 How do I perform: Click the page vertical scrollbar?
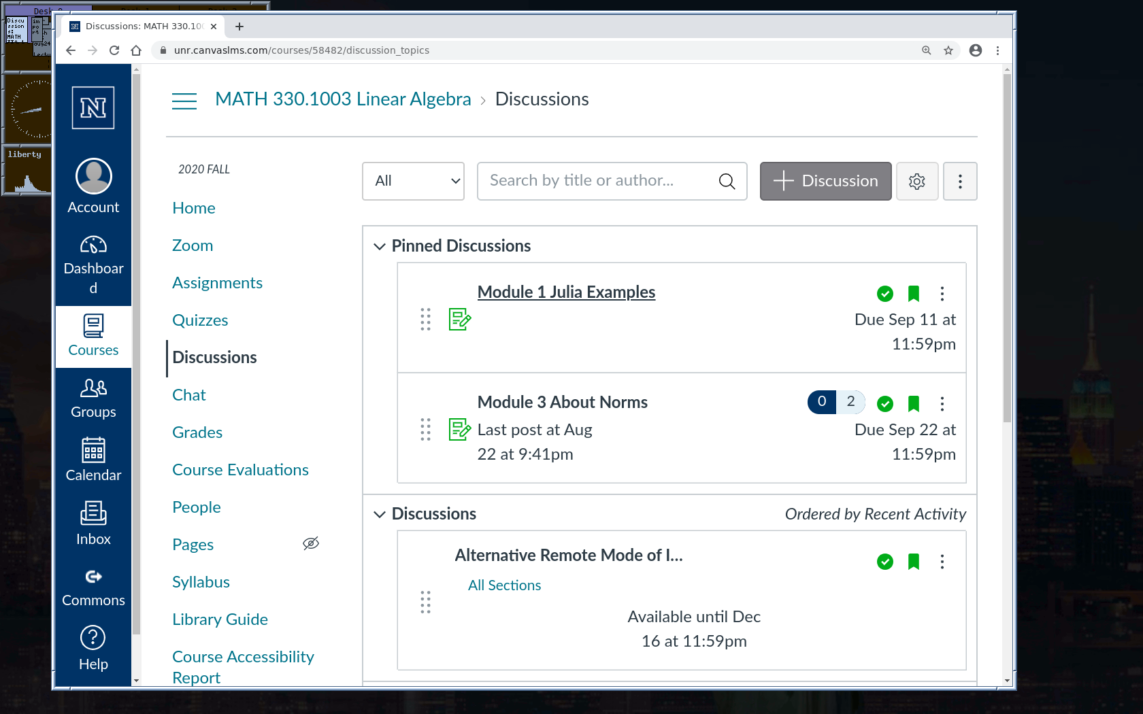click(1007, 272)
